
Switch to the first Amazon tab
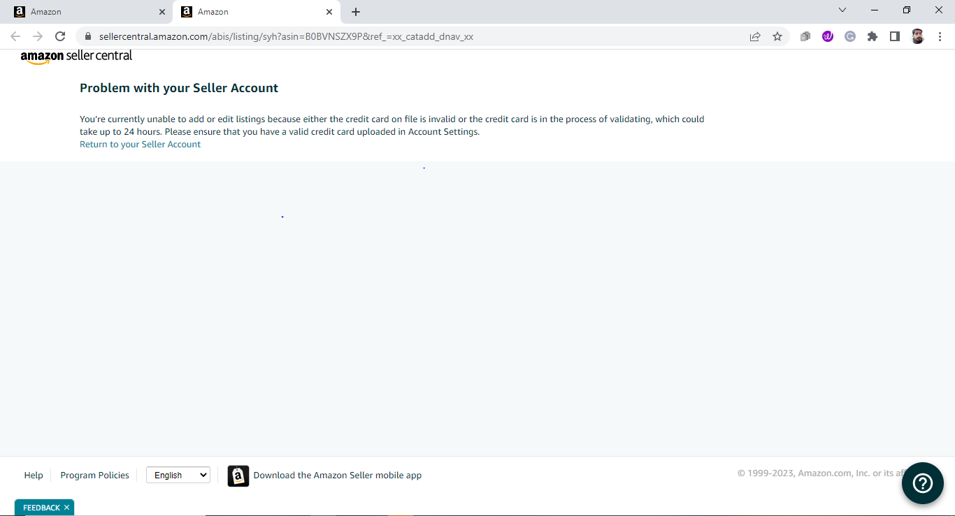(88, 12)
